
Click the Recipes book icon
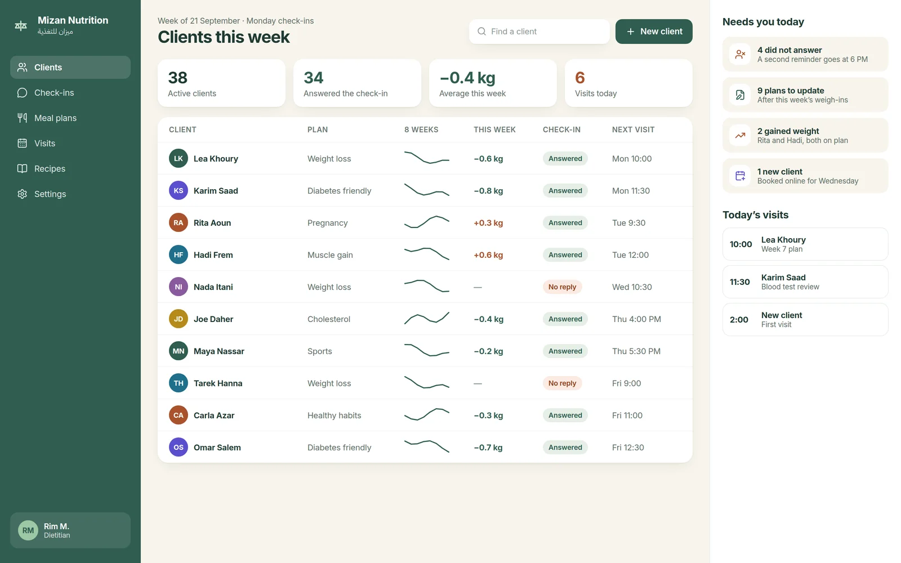tap(22, 169)
